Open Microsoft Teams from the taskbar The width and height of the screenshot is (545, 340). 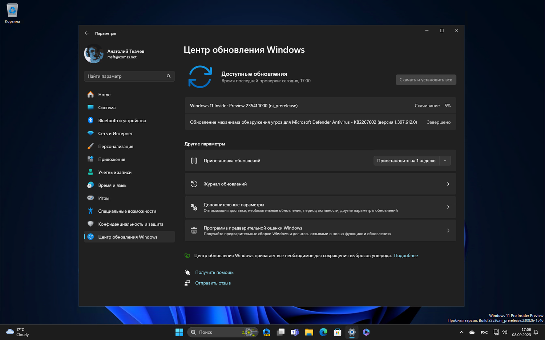(294, 332)
